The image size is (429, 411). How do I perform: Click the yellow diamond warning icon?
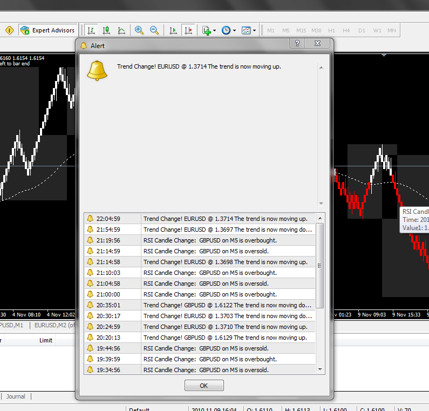pyautogui.click(x=9, y=30)
